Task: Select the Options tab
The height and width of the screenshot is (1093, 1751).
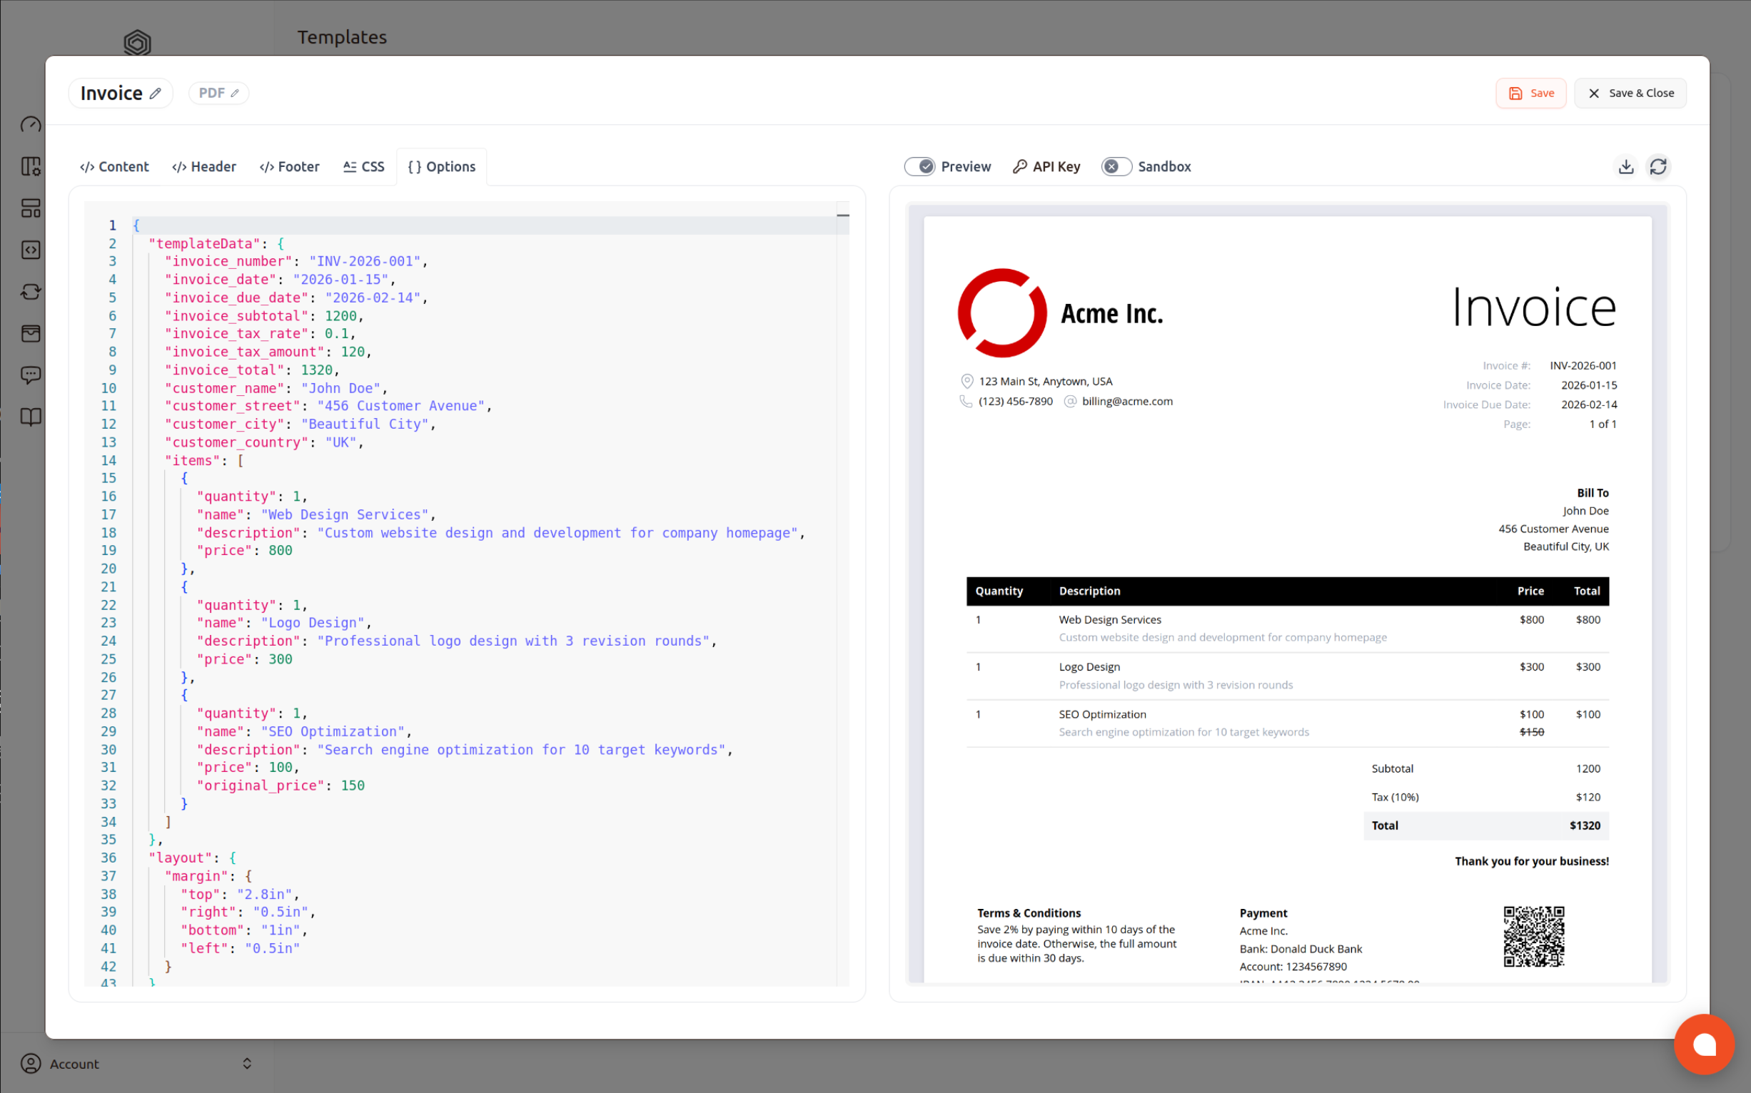Action: pyautogui.click(x=442, y=167)
